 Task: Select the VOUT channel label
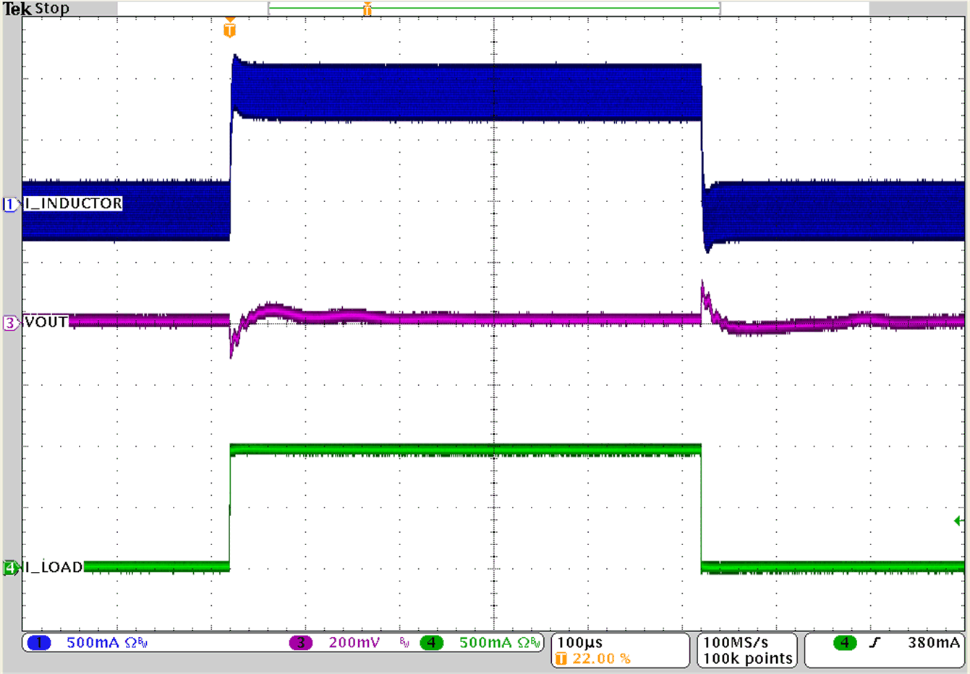[x=46, y=321]
